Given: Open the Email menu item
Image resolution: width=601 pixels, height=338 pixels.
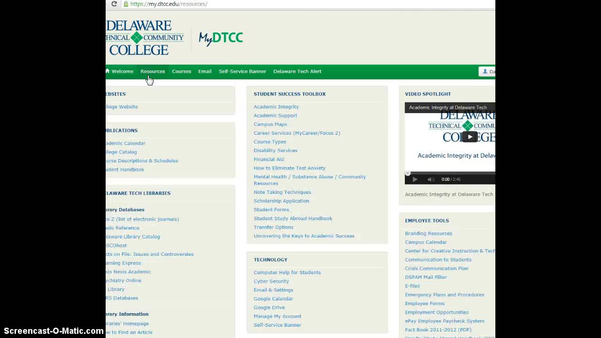Looking at the screenshot, I should point(205,71).
